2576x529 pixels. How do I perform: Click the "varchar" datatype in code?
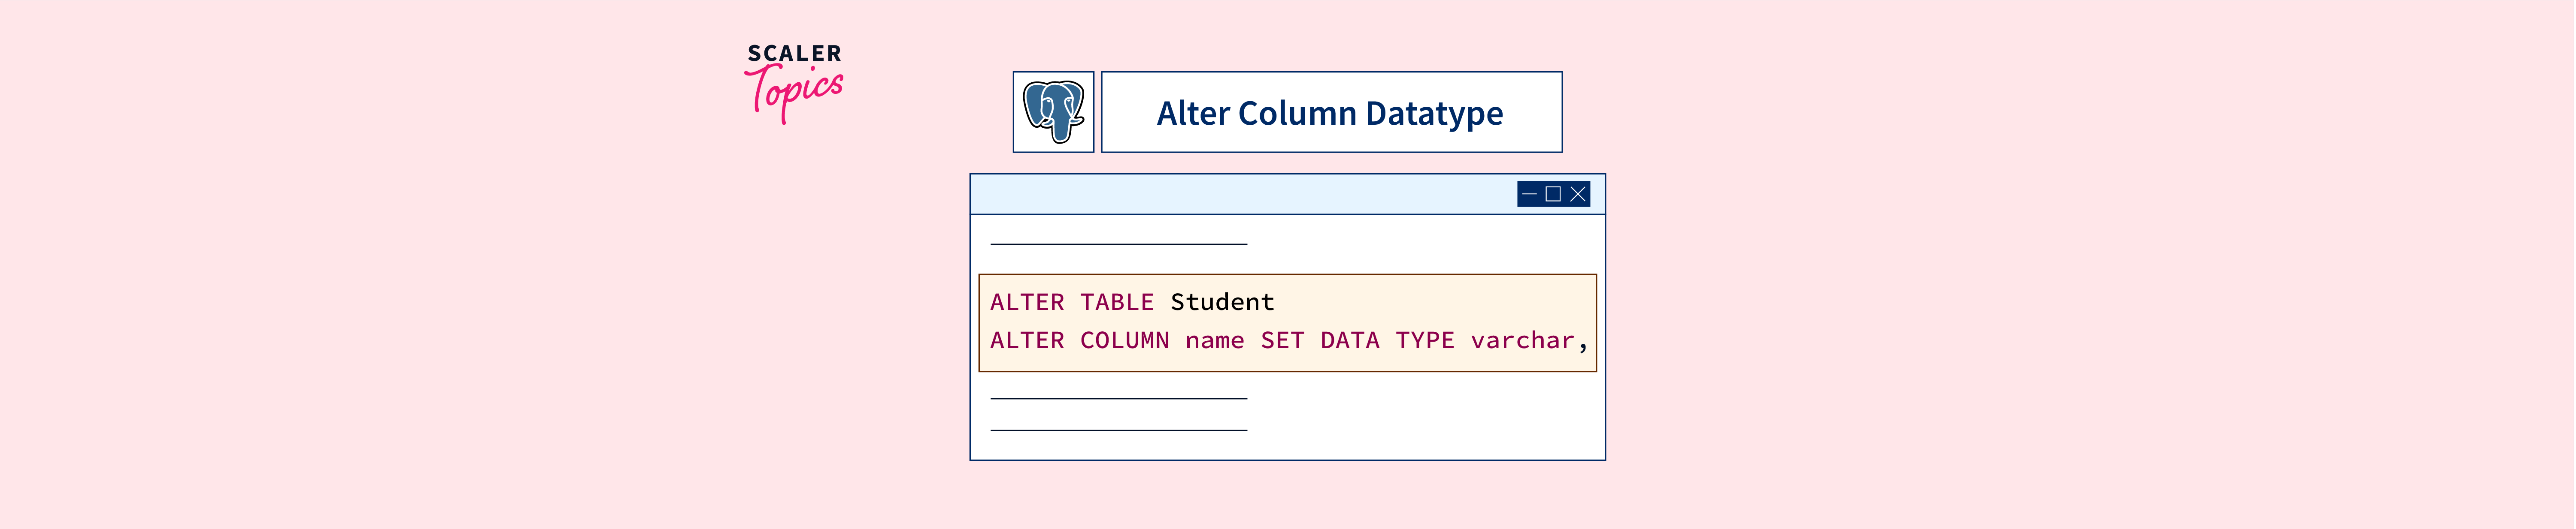point(1522,340)
